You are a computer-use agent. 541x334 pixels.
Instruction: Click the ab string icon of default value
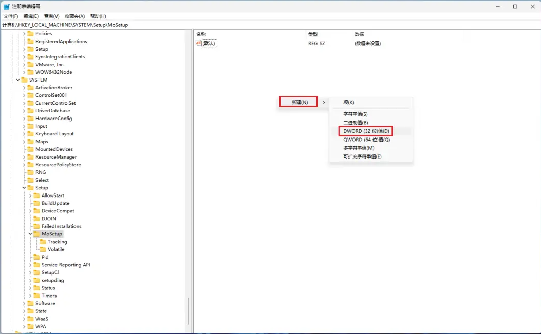[198, 43]
